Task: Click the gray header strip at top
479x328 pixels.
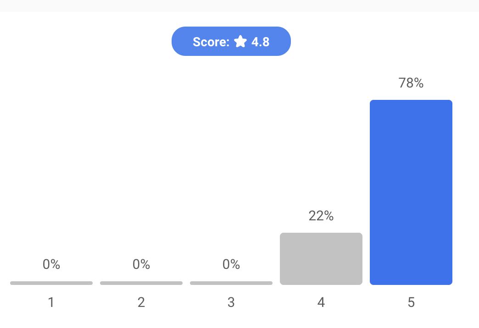Action: pyautogui.click(x=239, y=6)
